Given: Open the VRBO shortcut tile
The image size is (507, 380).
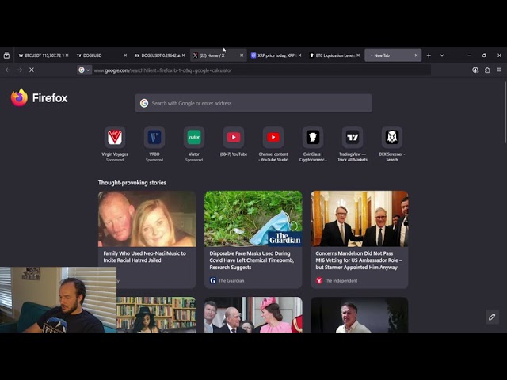Looking at the screenshot, I should [x=154, y=137].
